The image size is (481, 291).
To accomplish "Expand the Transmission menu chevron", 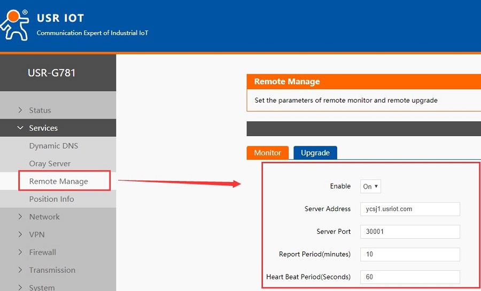I will pos(20,270).
